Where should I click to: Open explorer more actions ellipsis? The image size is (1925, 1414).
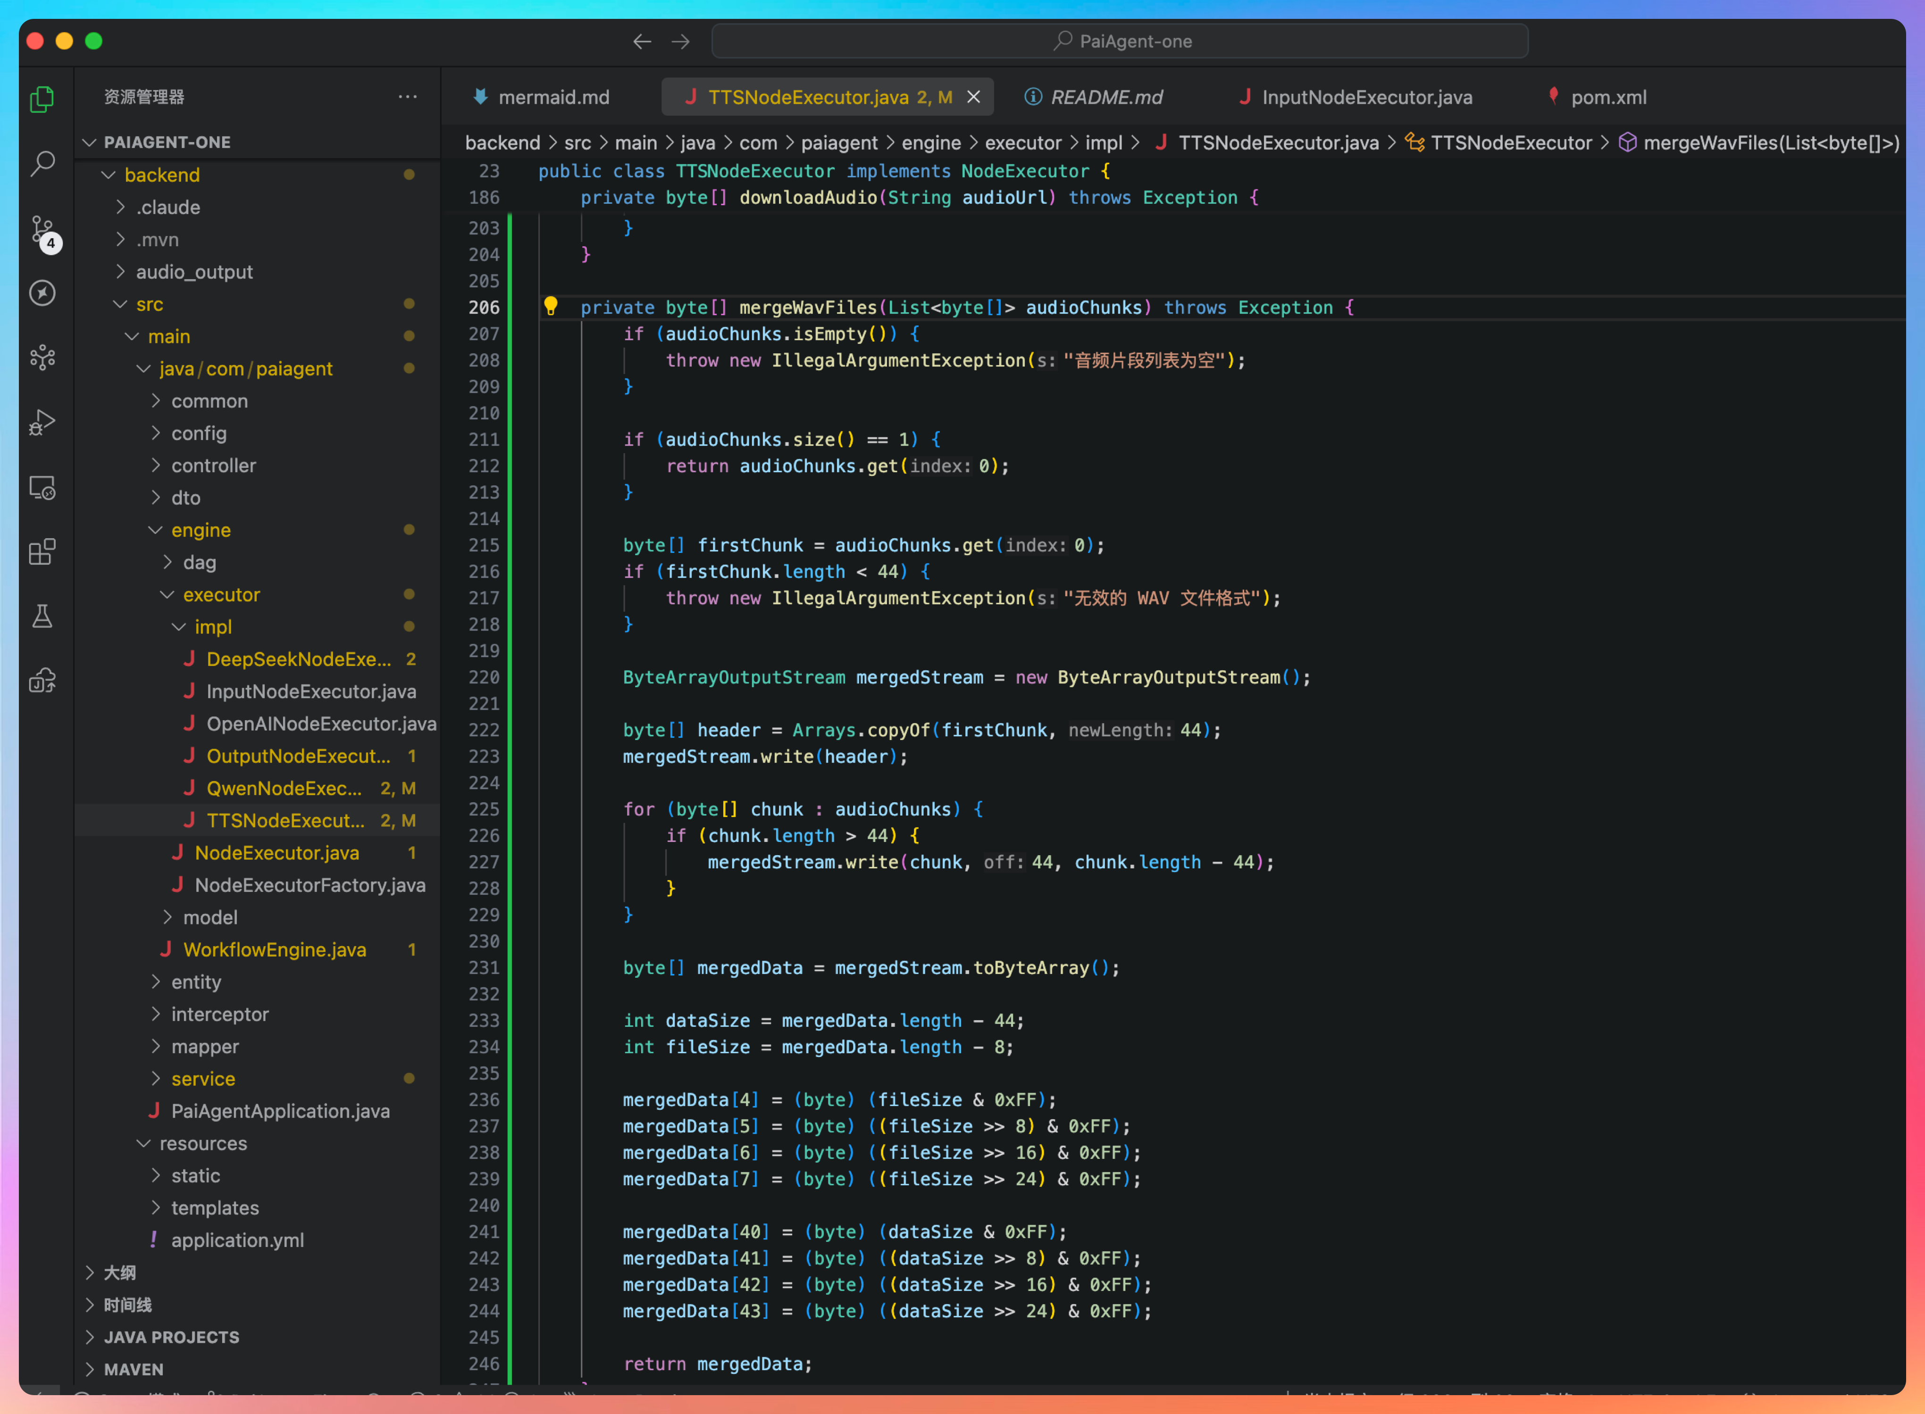[x=408, y=97]
